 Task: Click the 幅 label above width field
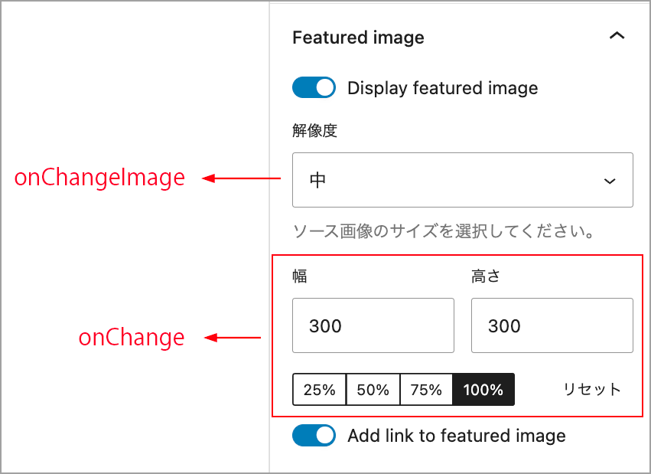300,276
